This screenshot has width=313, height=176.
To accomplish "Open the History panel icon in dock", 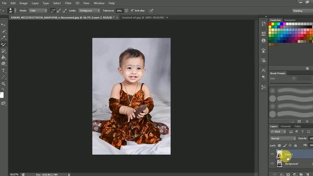I will point(264,24).
